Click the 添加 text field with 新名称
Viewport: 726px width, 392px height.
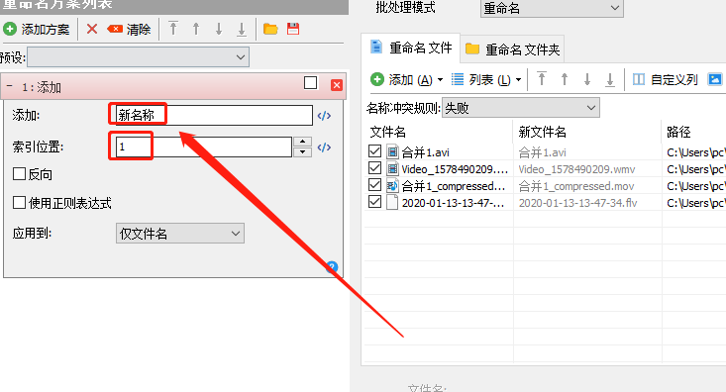click(x=214, y=115)
